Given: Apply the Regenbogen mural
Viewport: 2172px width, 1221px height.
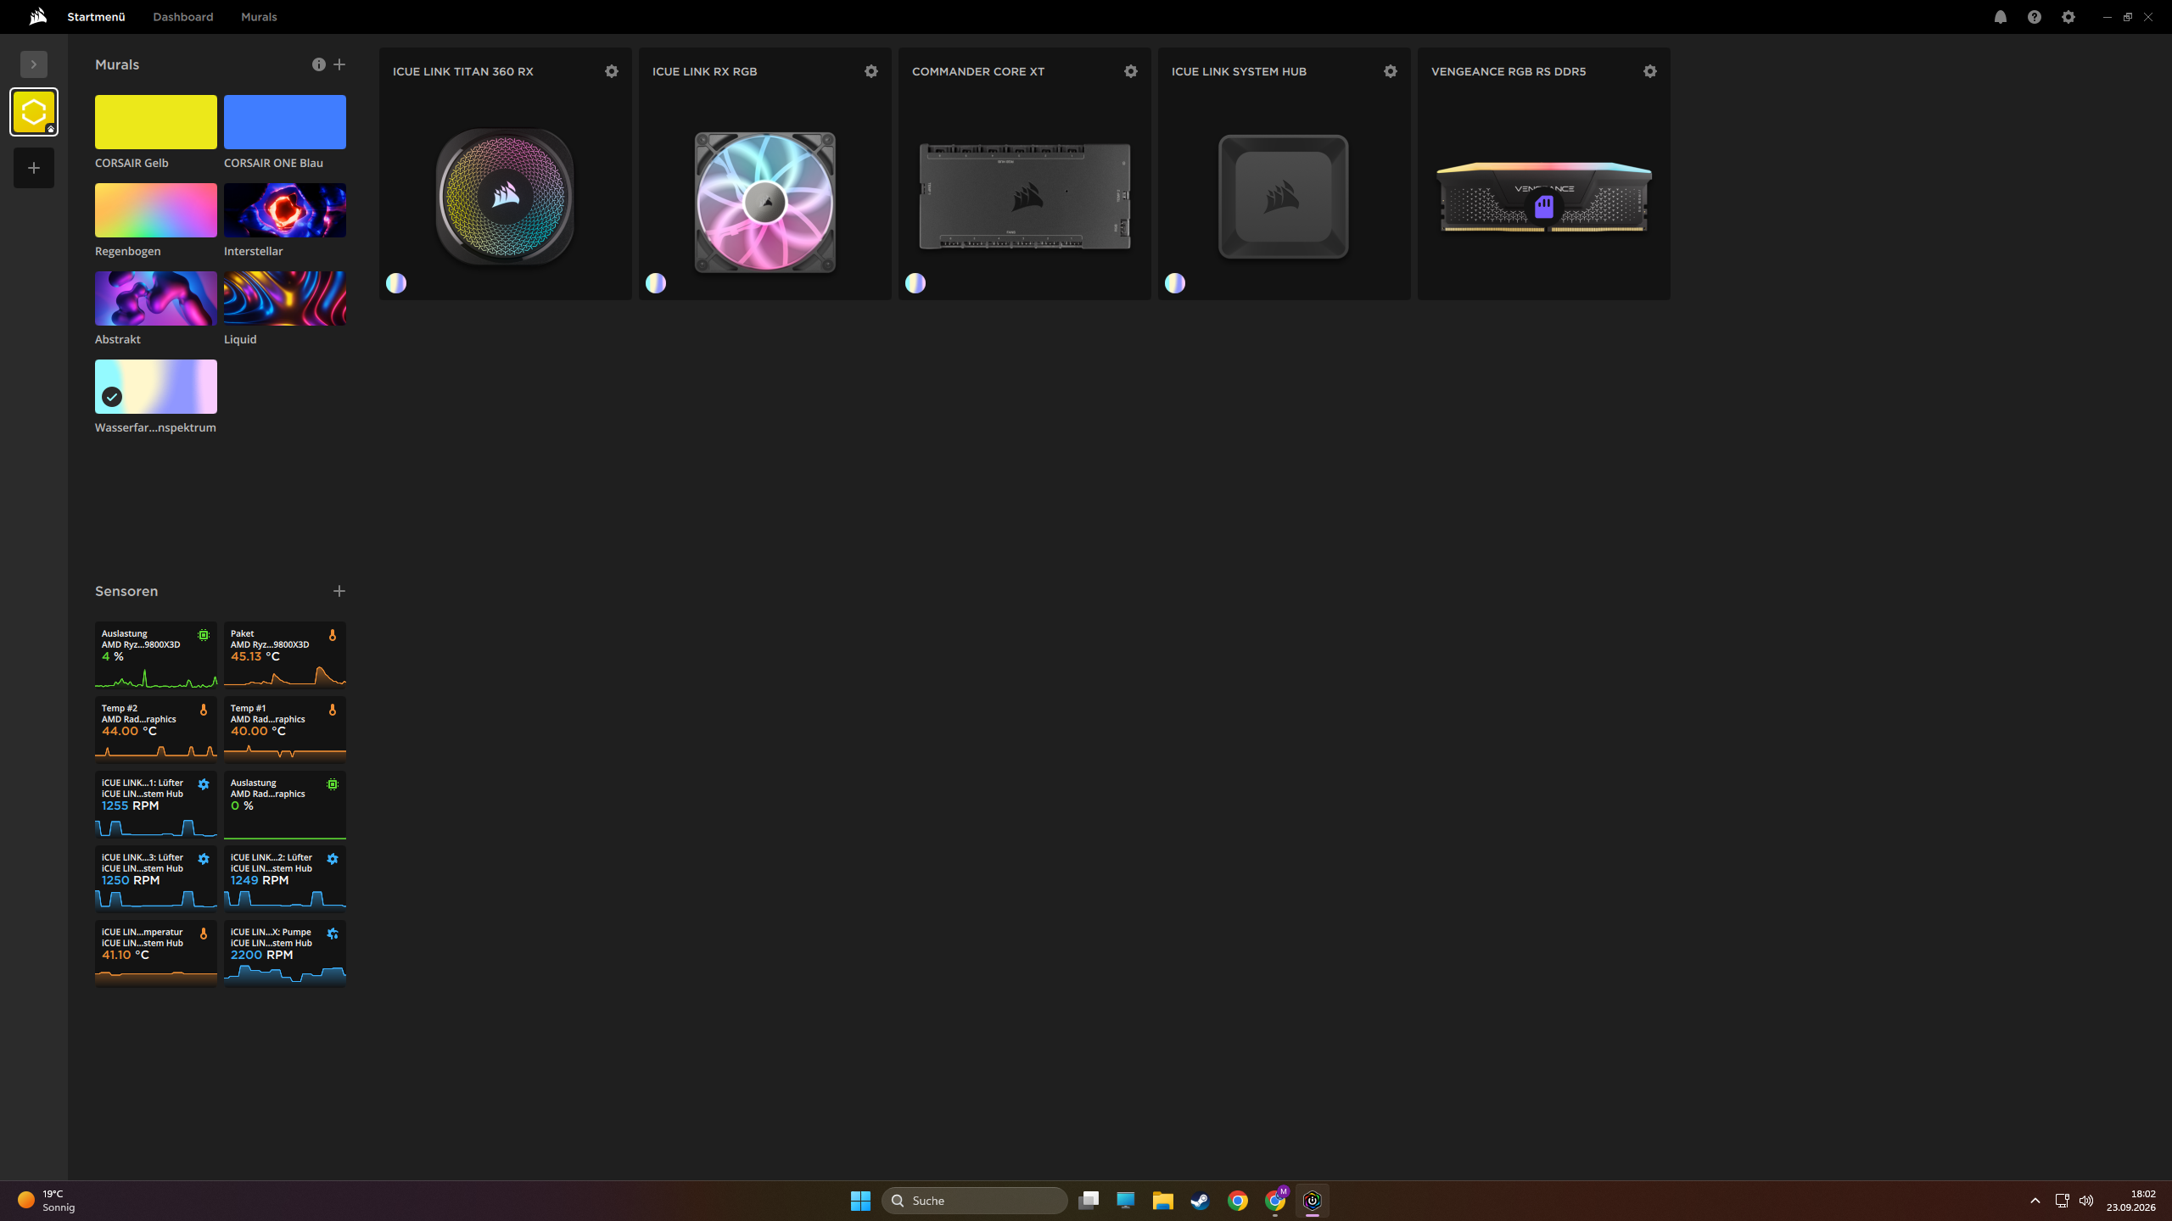Looking at the screenshot, I should (x=156, y=210).
